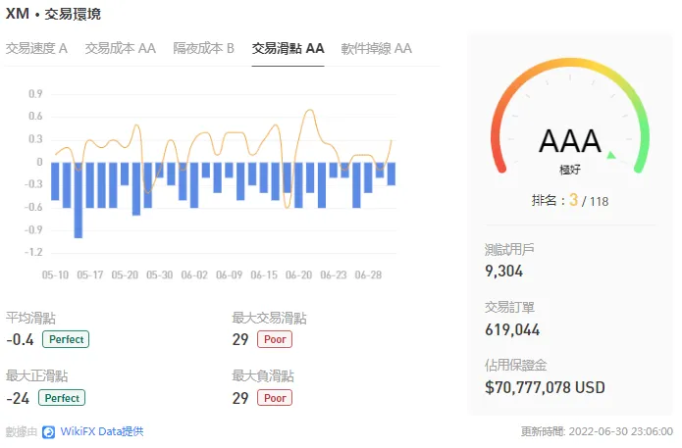The height and width of the screenshot is (448, 682).
Task: Click the Perfect badge beside -0.4
Action: (x=66, y=339)
